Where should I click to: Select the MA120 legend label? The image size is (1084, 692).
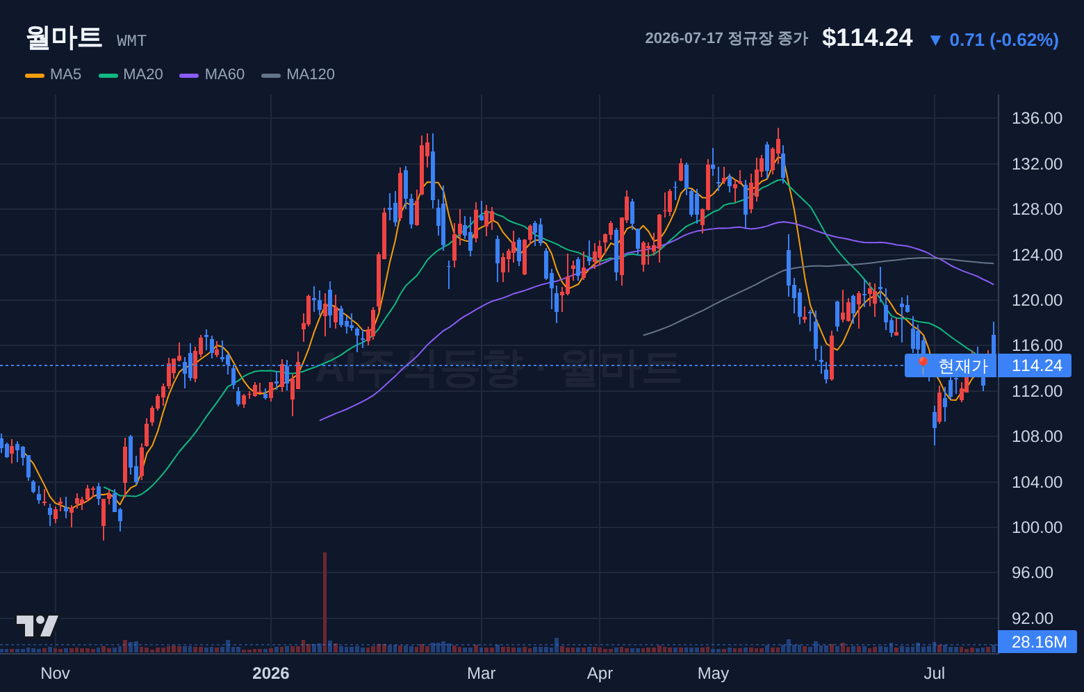click(x=311, y=74)
